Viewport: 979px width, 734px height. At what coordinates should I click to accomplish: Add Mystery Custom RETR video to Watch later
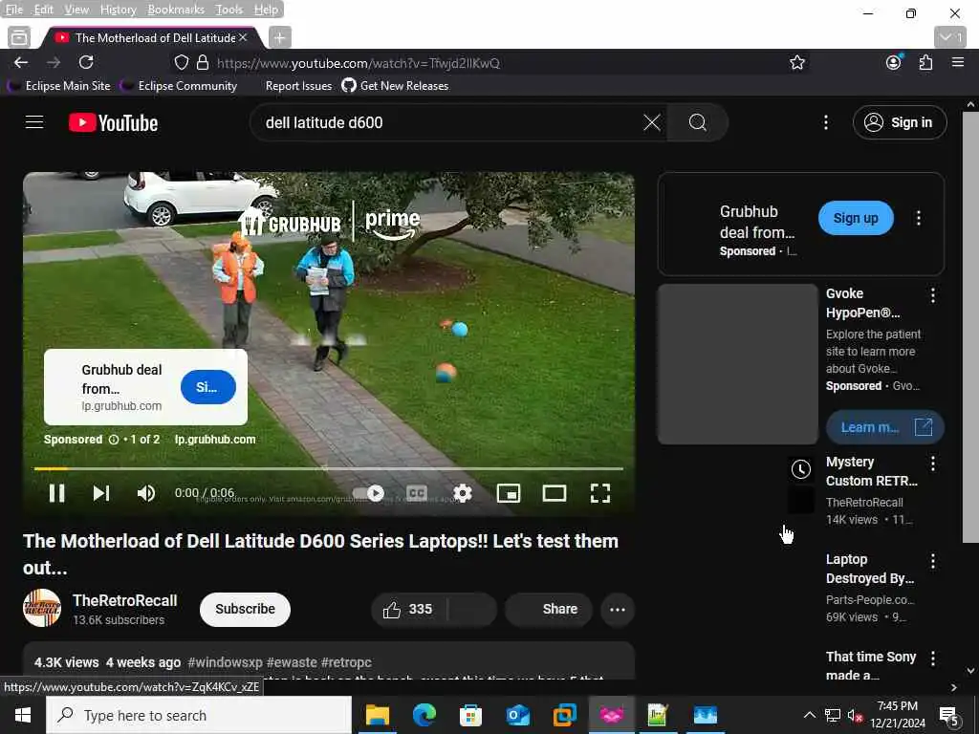801,468
